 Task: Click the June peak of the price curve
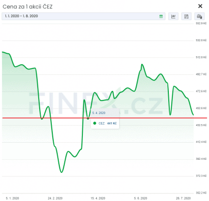tap(142, 64)
